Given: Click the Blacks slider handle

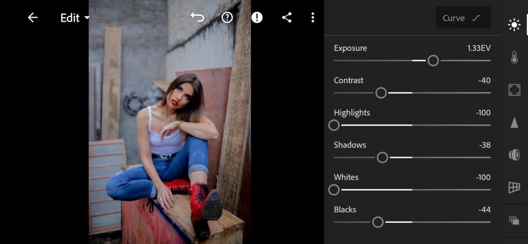Looking at the screenshot, I should (x=378, y=222).
